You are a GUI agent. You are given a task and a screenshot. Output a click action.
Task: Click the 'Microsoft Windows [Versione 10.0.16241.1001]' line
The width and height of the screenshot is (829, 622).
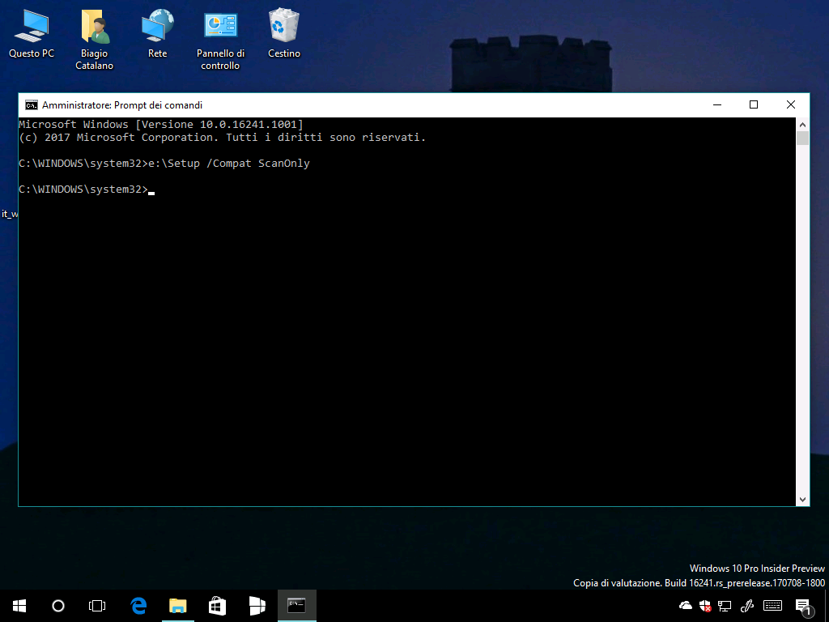click(x=161, y=124)
